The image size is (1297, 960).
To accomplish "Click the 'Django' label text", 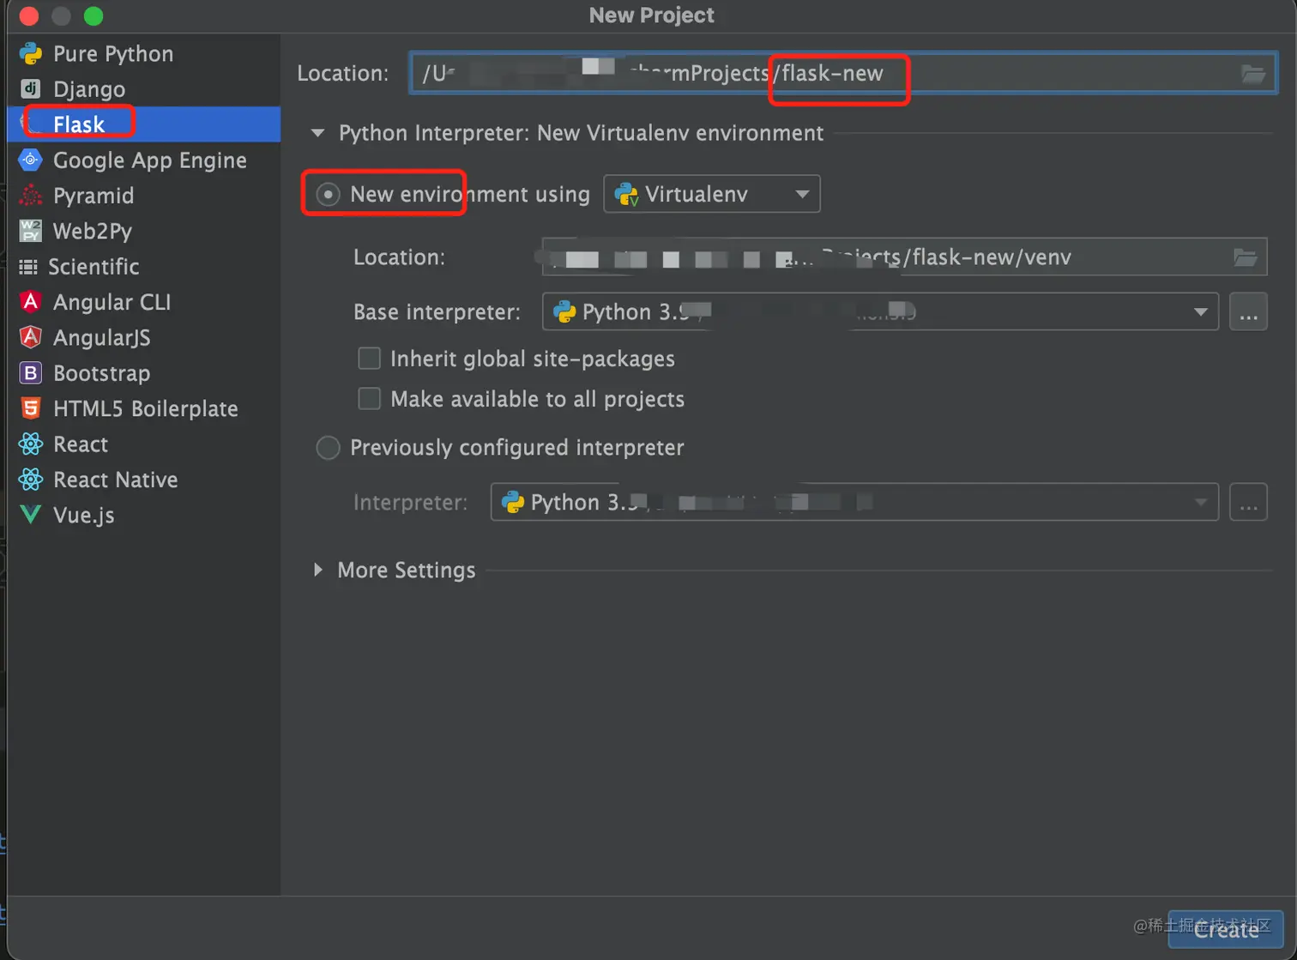I will 89,89.
